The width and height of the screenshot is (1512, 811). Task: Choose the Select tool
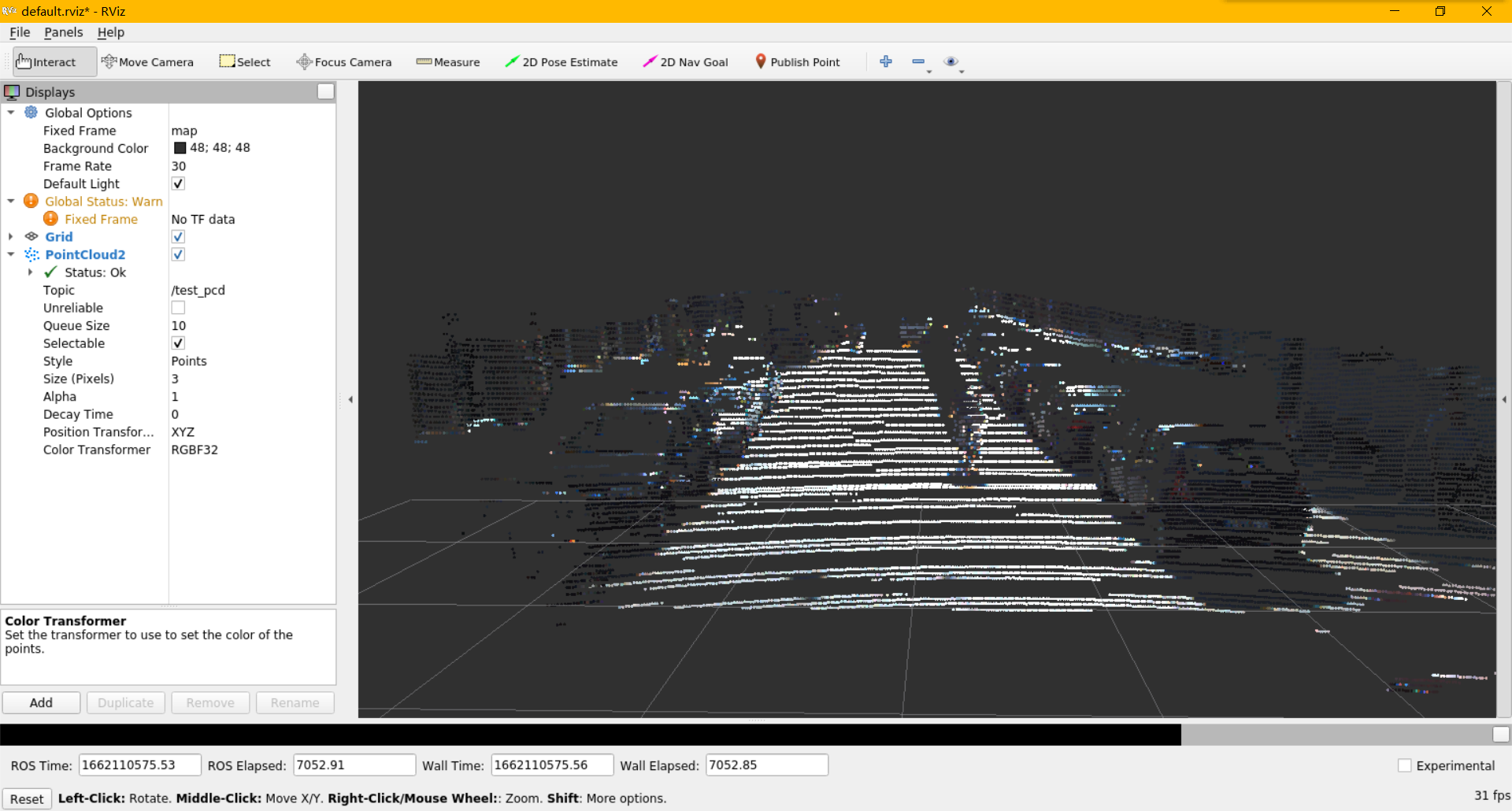[245, 61]
